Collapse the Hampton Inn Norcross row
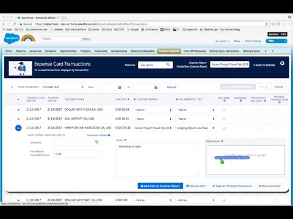This screenshot has width=293, height=219. 18,128
